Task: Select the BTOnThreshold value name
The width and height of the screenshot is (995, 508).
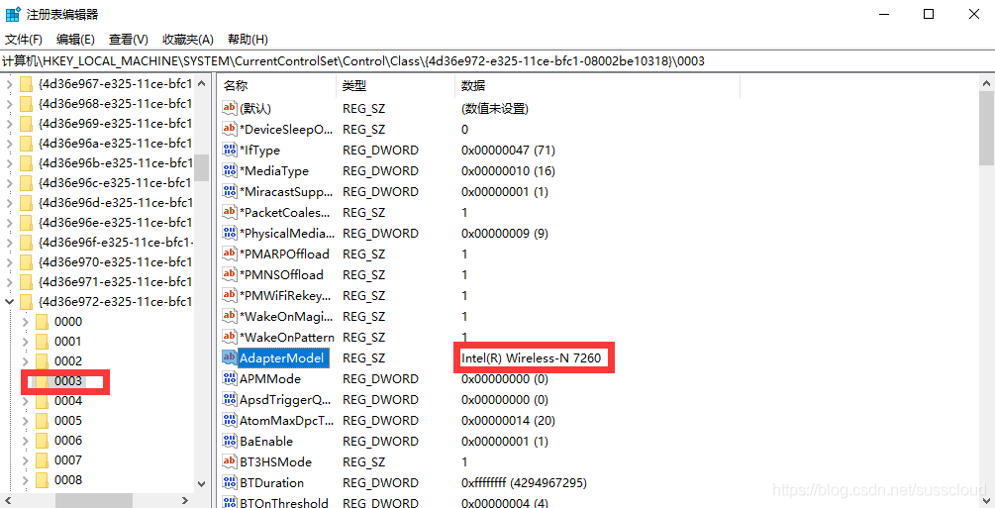Action: 284,502
